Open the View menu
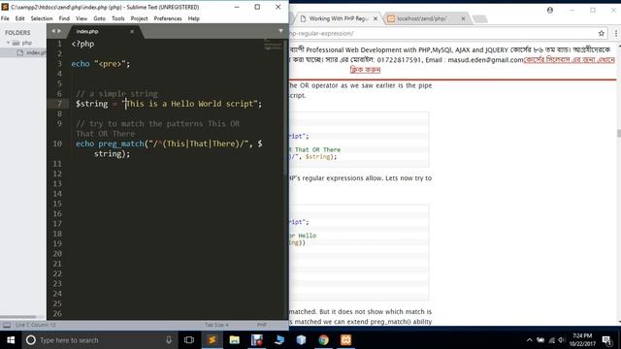The width and height of the screenshot is (621, 349). pos(82,18)
